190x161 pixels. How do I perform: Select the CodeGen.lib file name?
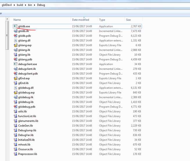tap(26, 126)
